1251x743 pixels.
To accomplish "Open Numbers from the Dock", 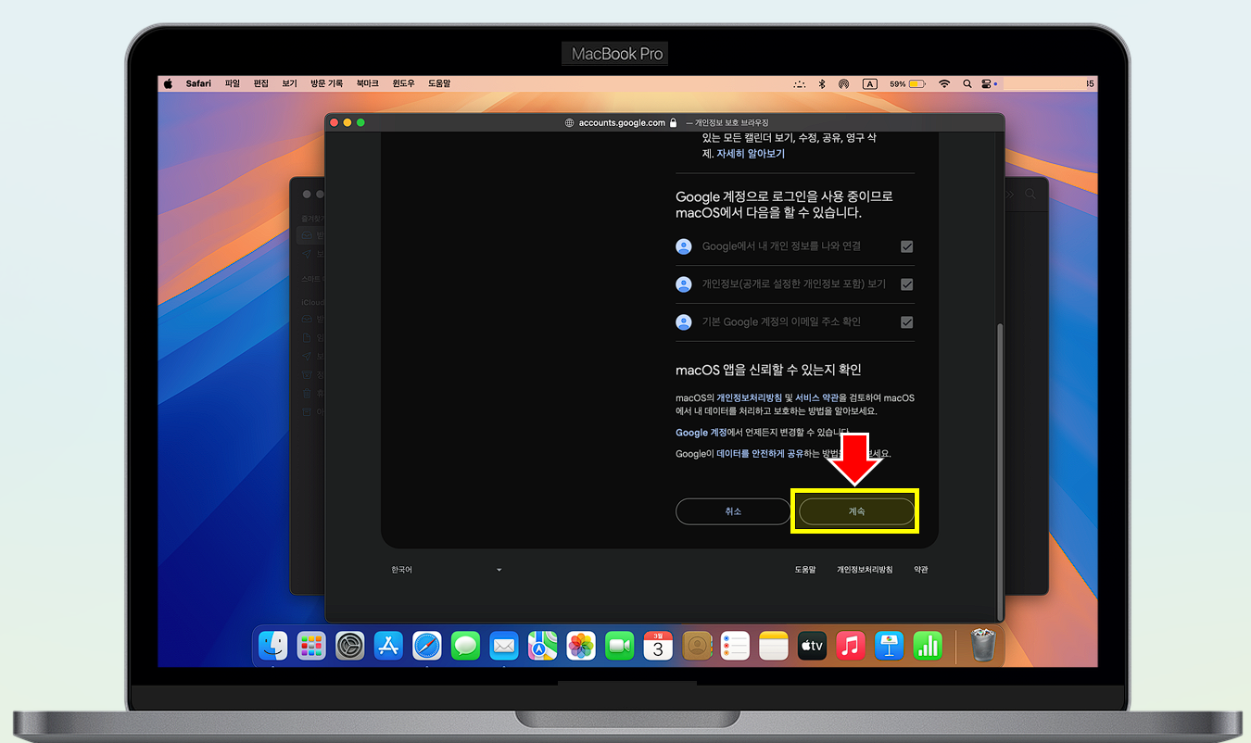I will tap(928, 645).
